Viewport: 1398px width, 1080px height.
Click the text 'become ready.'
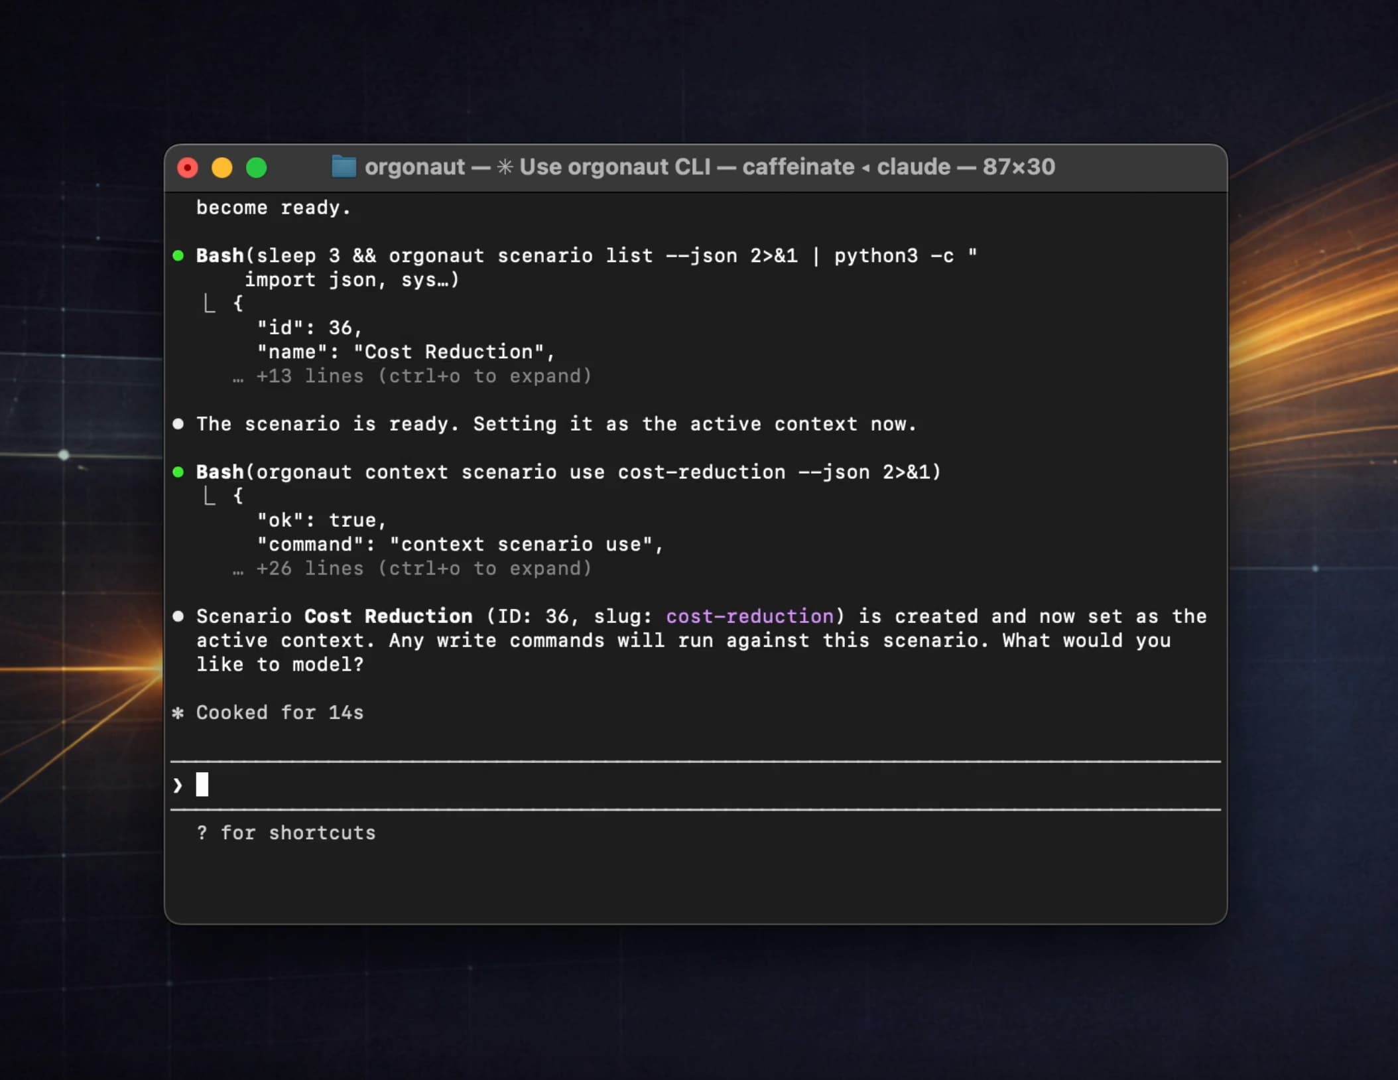tap(273, 208)
